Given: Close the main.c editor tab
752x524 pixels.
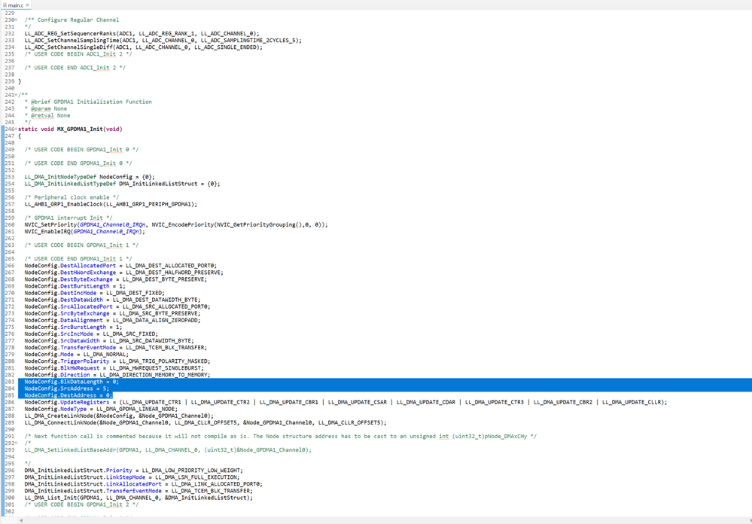Looking at the screenshot, I should click(x=27, y=5).
